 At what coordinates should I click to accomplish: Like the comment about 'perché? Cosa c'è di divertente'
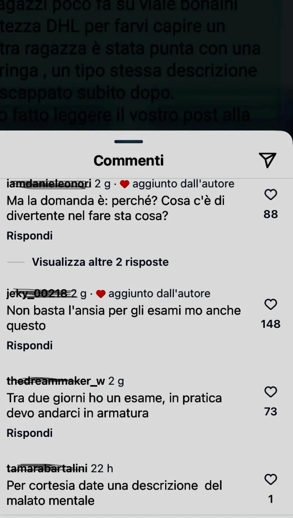point(271,195)
